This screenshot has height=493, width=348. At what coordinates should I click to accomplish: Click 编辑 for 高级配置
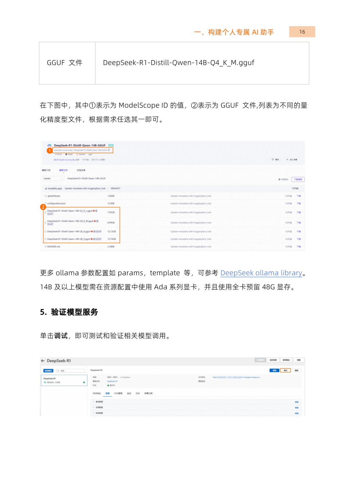tap(297, 413)
